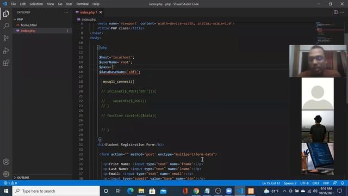Open Explorer panel ellipsis menu
The height and width of the screenshot is (196, 348).
click(66, 12)
